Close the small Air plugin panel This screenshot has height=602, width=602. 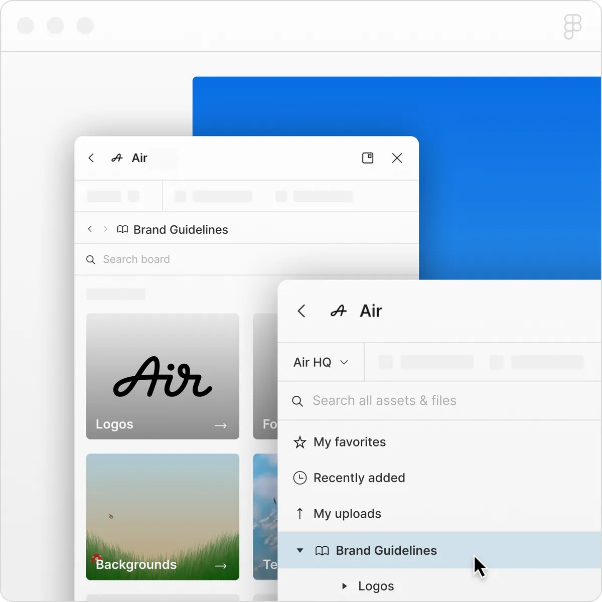click(x=397, y=158)
